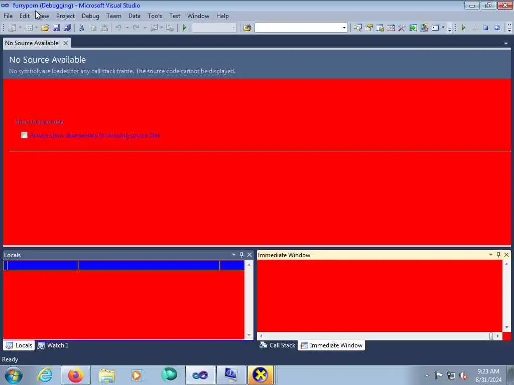Viewport: 514px width, 385px height.
Task: Open the Data menu
Action: (x=135, y=16)
